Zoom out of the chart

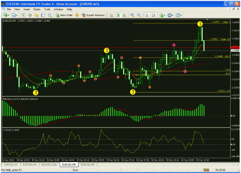[139, 15]
